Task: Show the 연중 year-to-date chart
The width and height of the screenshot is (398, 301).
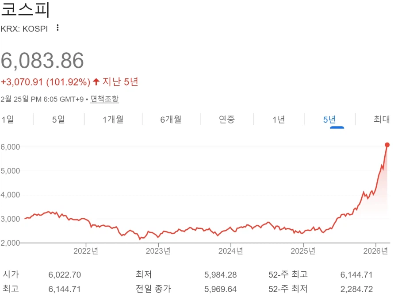Action: click(x=227, y=119)
